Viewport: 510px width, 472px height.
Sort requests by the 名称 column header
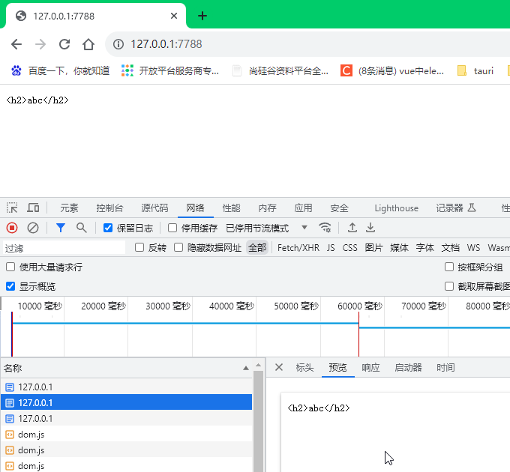pyautogui.click(x=126, y=368)
